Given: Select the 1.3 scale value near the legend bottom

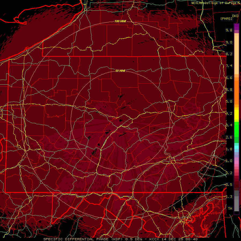Looking at the screenshot, I should pyautogui.click(x=229, y=197).
